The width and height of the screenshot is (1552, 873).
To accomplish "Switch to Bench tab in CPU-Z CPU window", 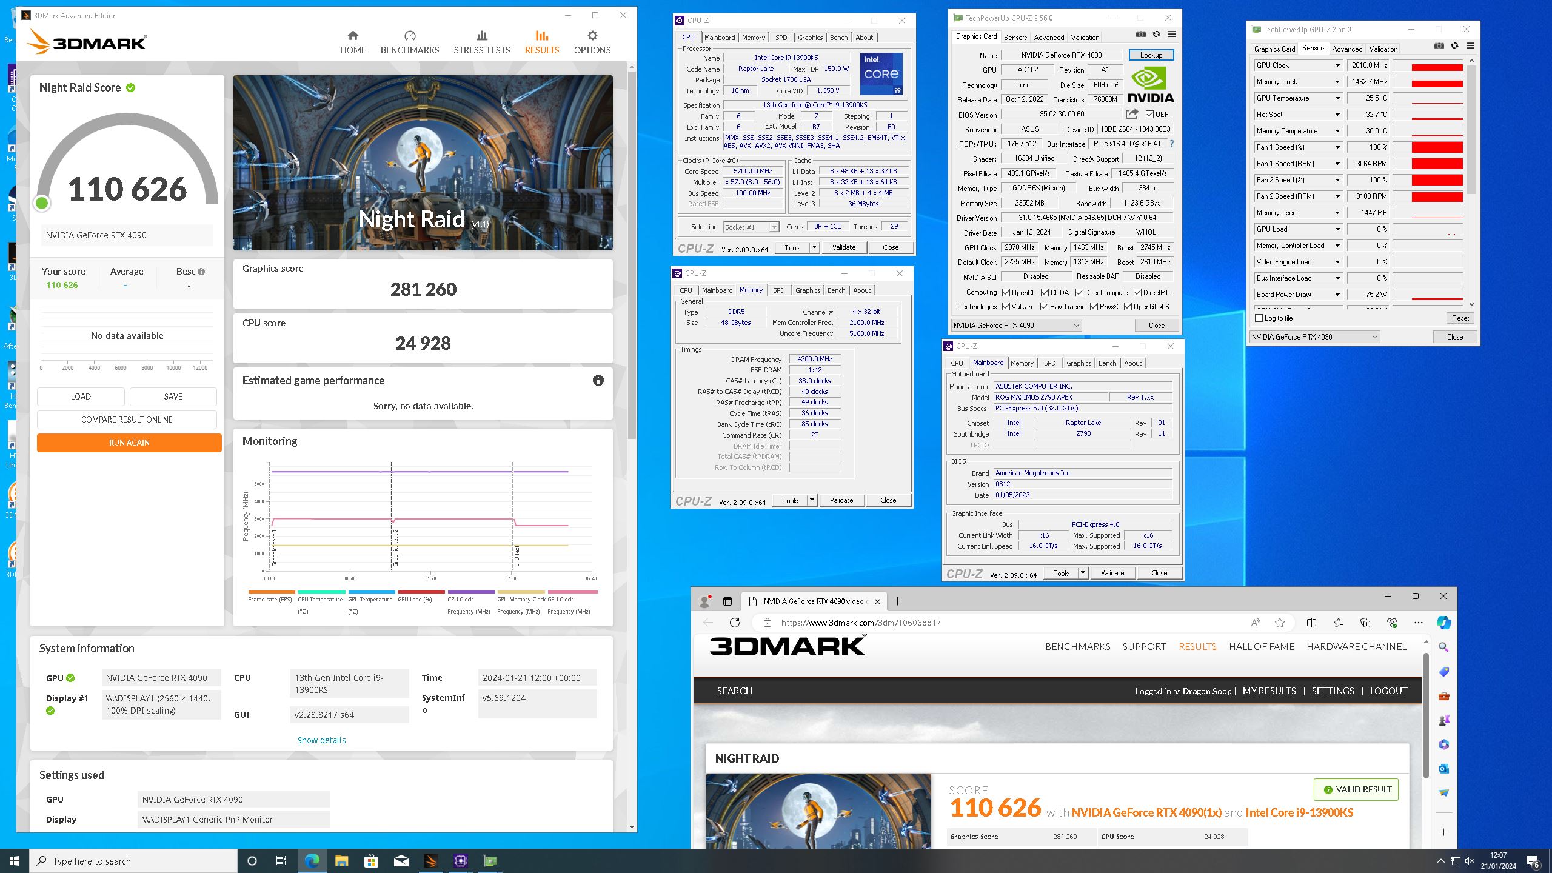I will pos(838,38).
